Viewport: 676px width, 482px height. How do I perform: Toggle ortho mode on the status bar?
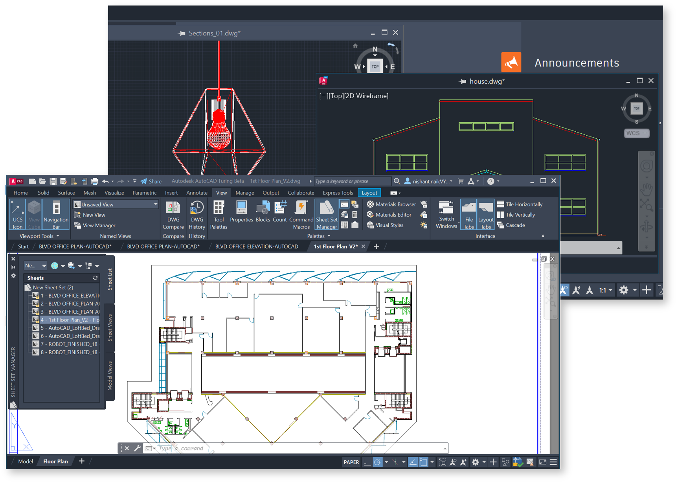(x=368, y=462)
